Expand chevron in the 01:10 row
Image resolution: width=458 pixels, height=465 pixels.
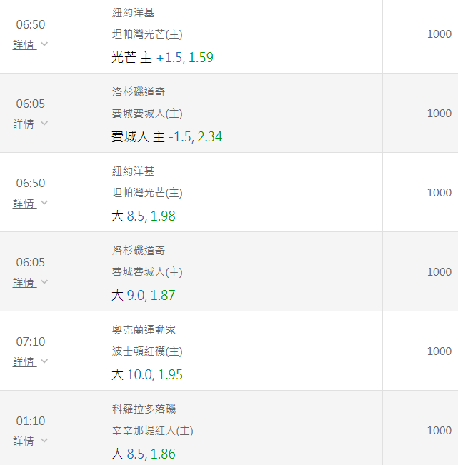click(x=44, y=441)
